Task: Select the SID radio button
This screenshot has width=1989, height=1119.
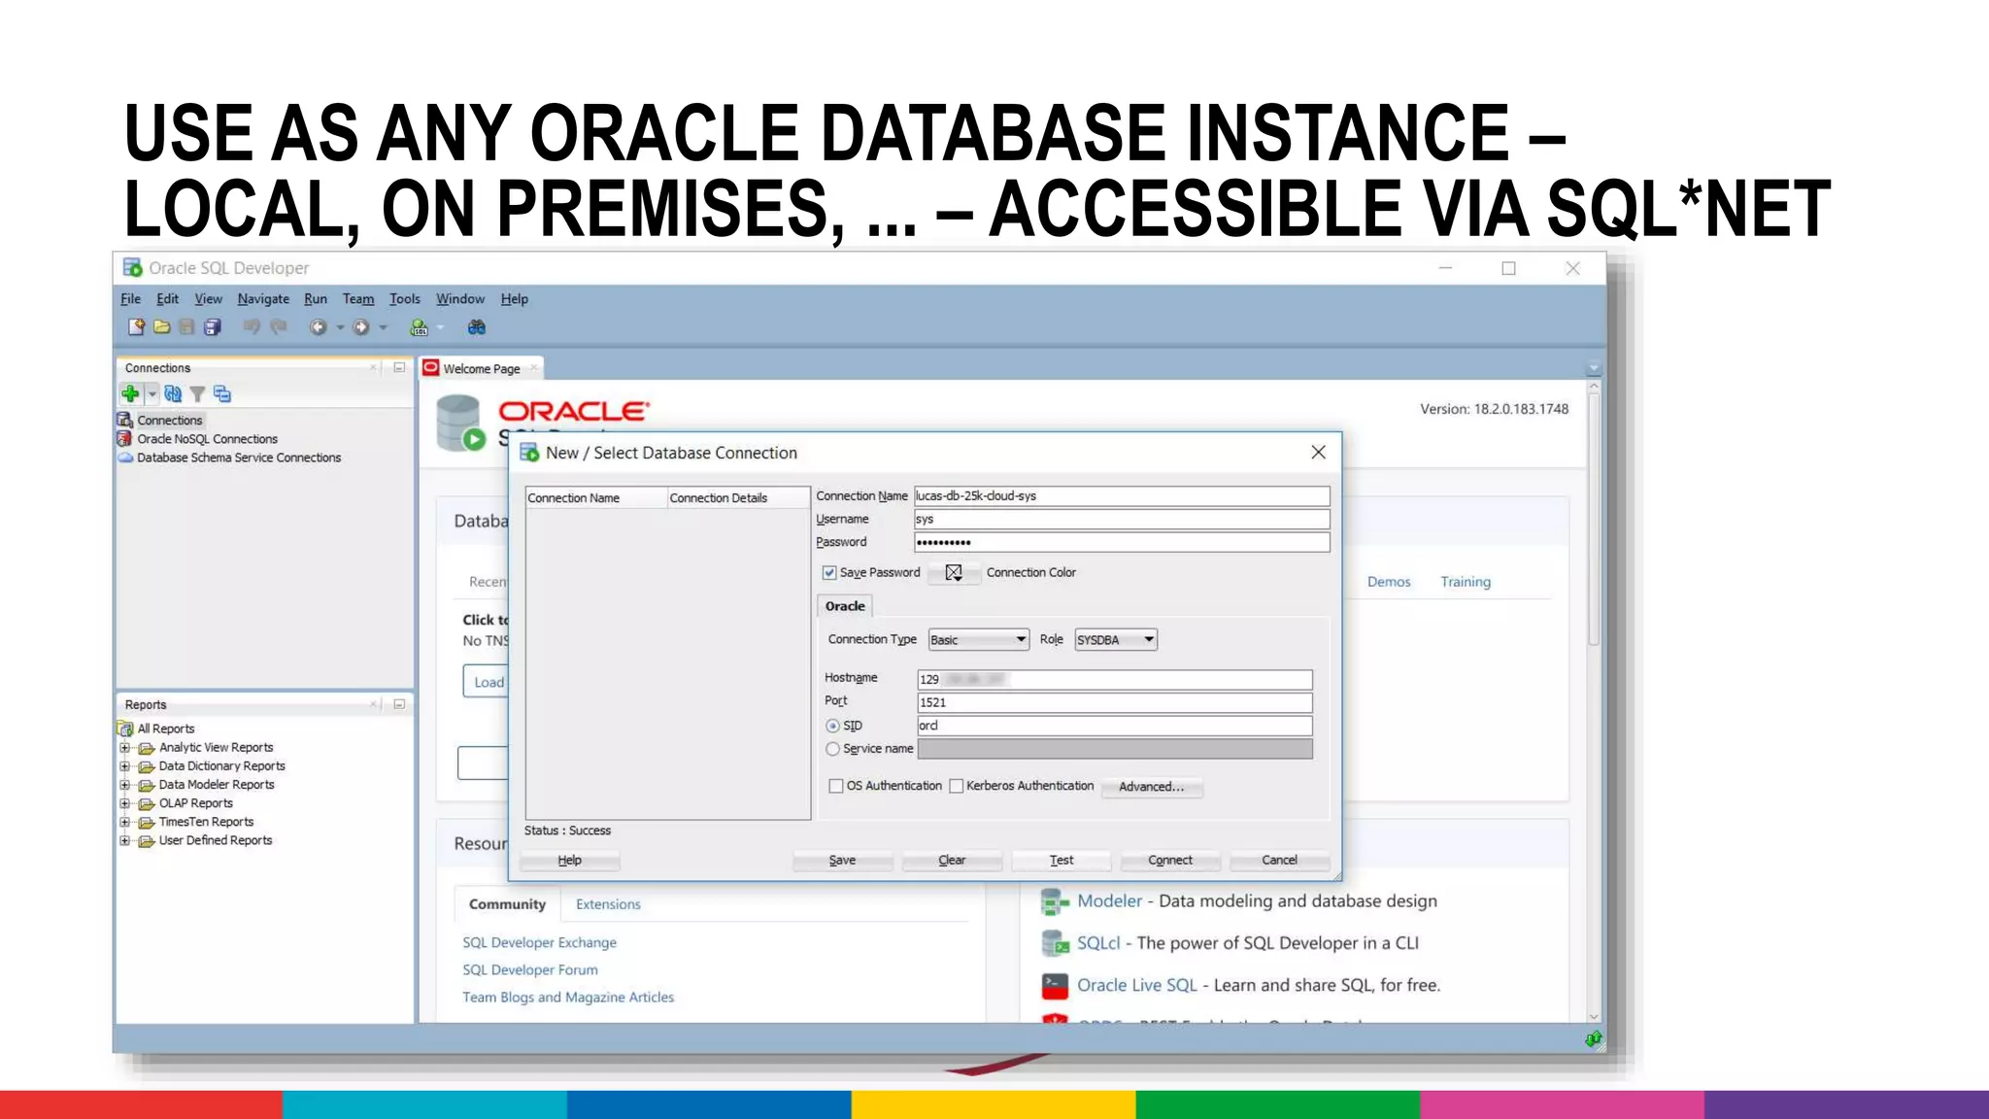Action: click(832, 726)
